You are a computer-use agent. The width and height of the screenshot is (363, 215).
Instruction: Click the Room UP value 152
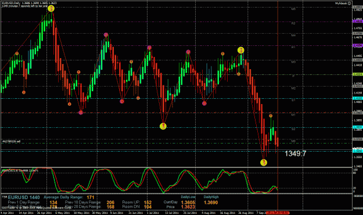[148, 202]
